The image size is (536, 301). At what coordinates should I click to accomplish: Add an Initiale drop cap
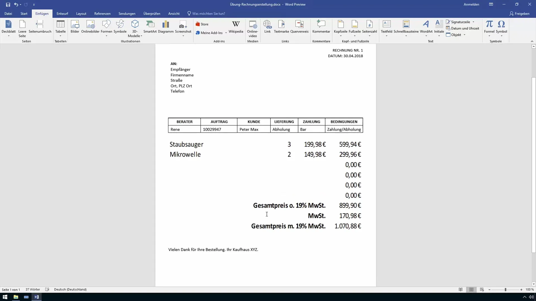click(x=439, y=29)
